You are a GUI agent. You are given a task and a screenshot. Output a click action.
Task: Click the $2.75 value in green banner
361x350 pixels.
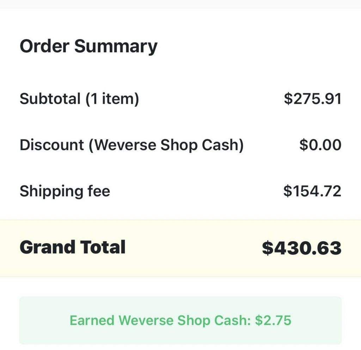click(x=273, y=320)
